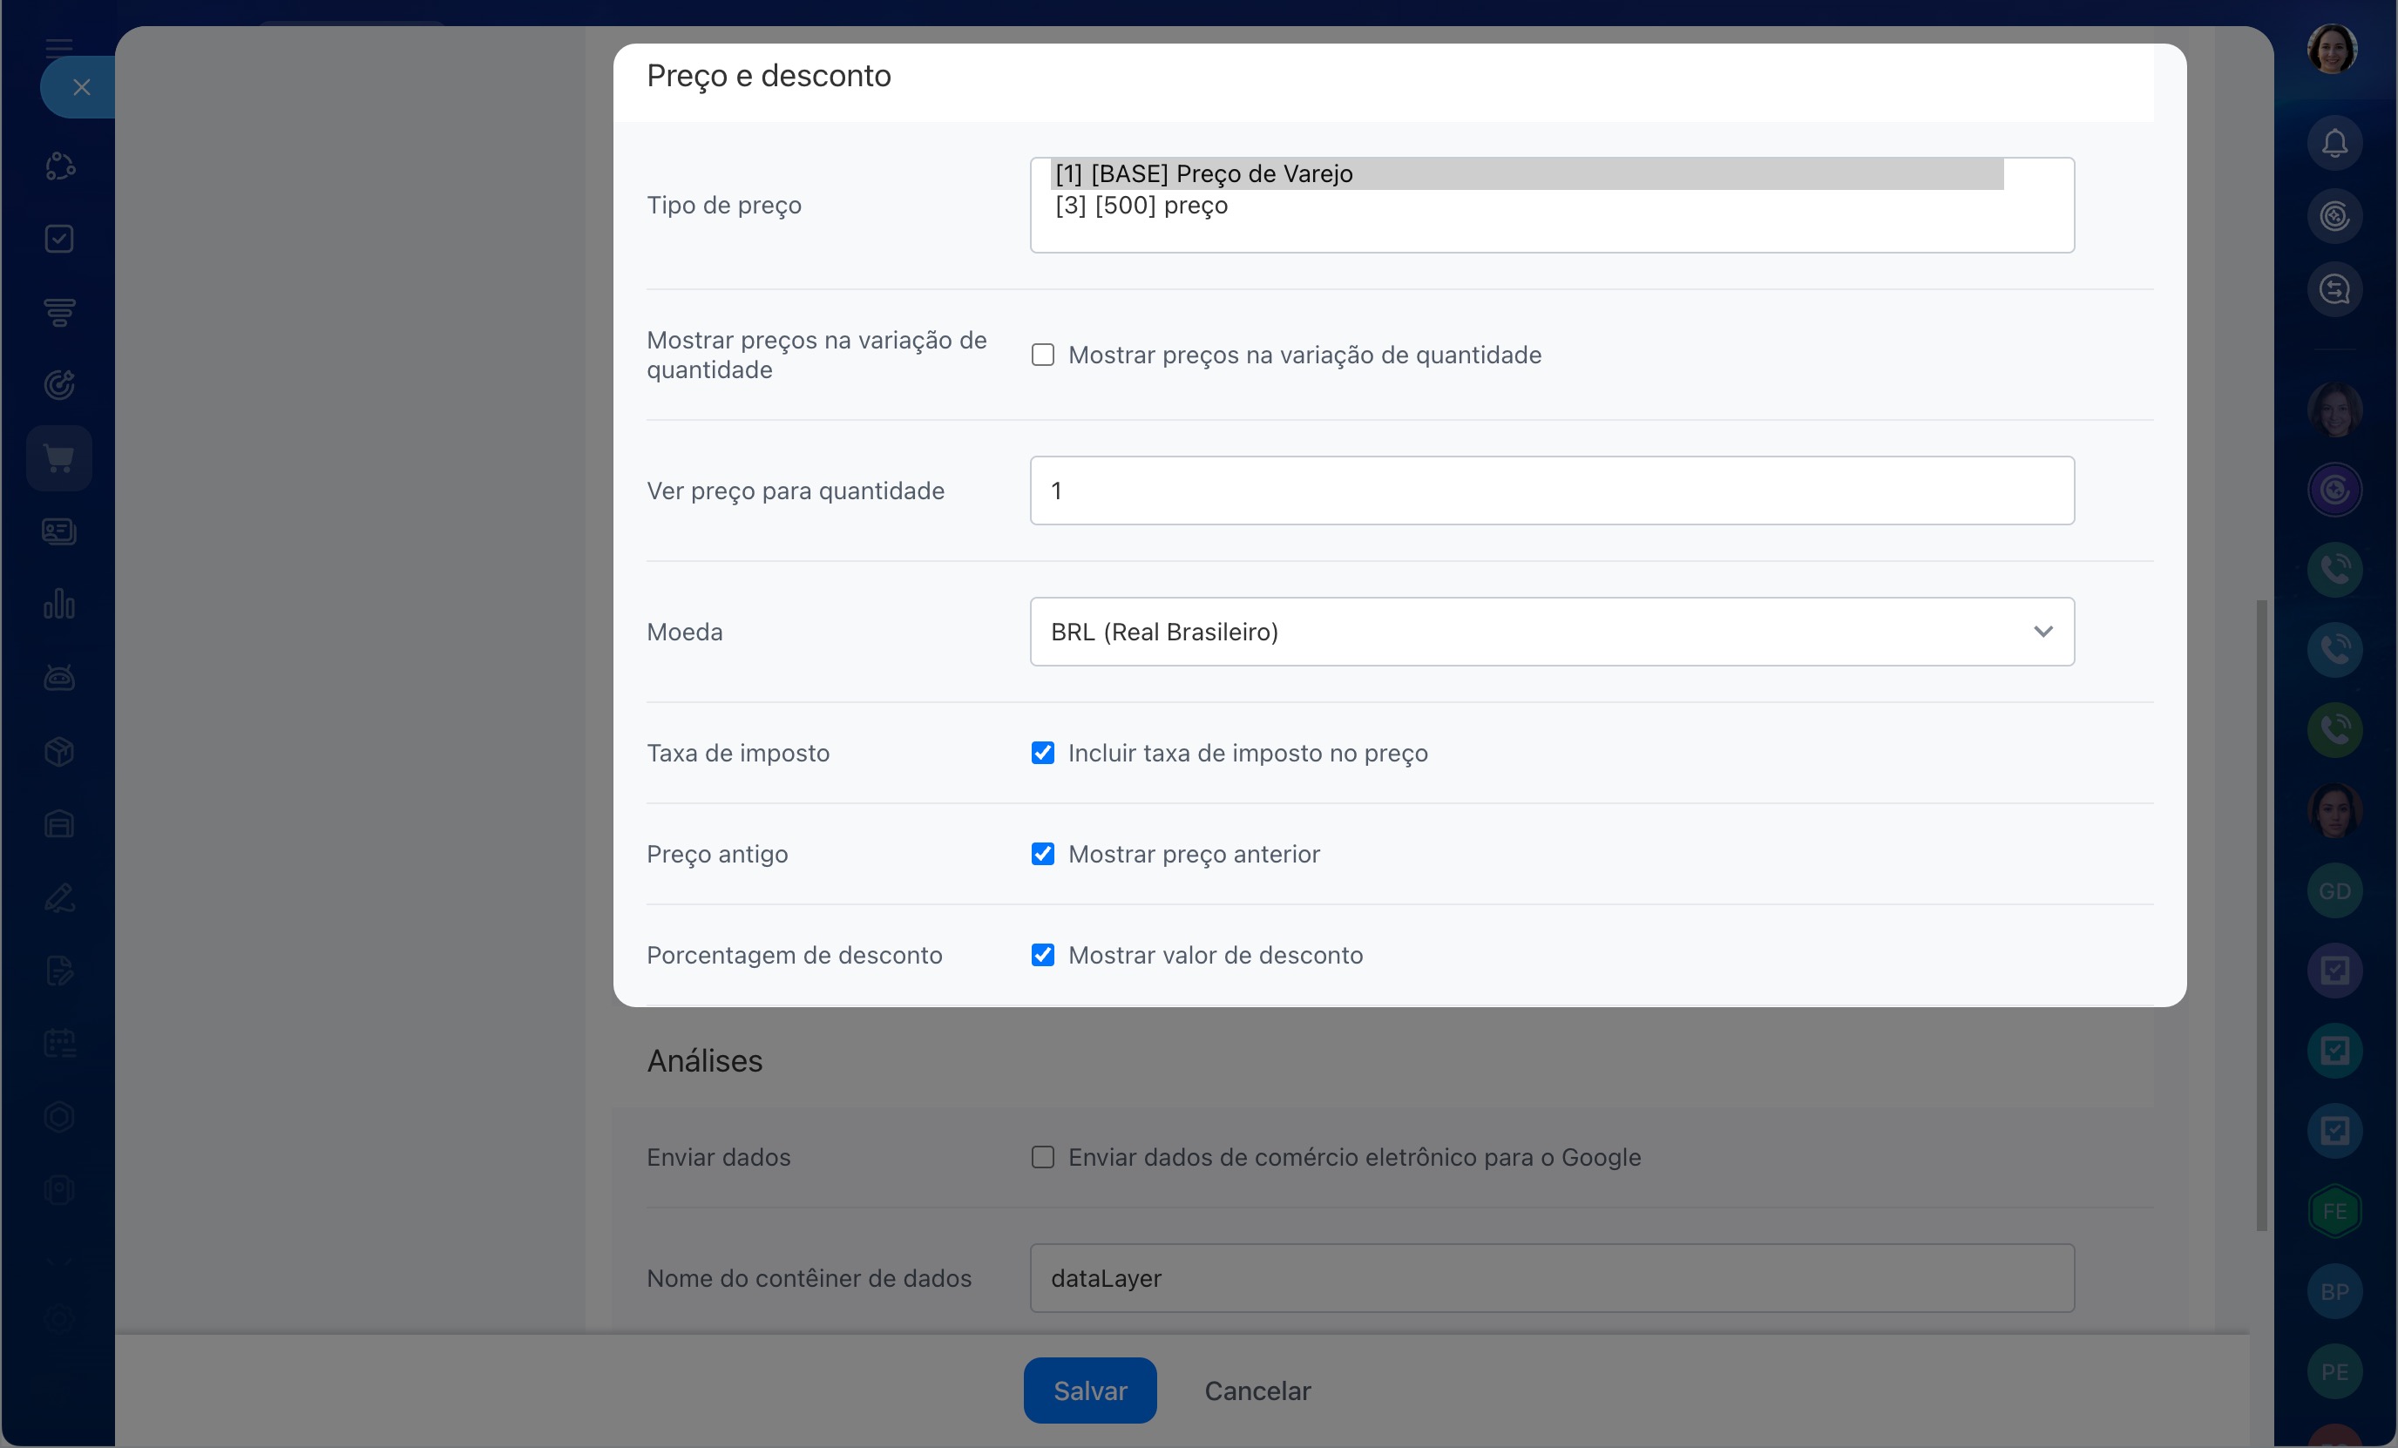2398x1448 pixels.
Task: Open the chat search icon in the right panel
Action: pyautogui.click(x=2334, y=289)
